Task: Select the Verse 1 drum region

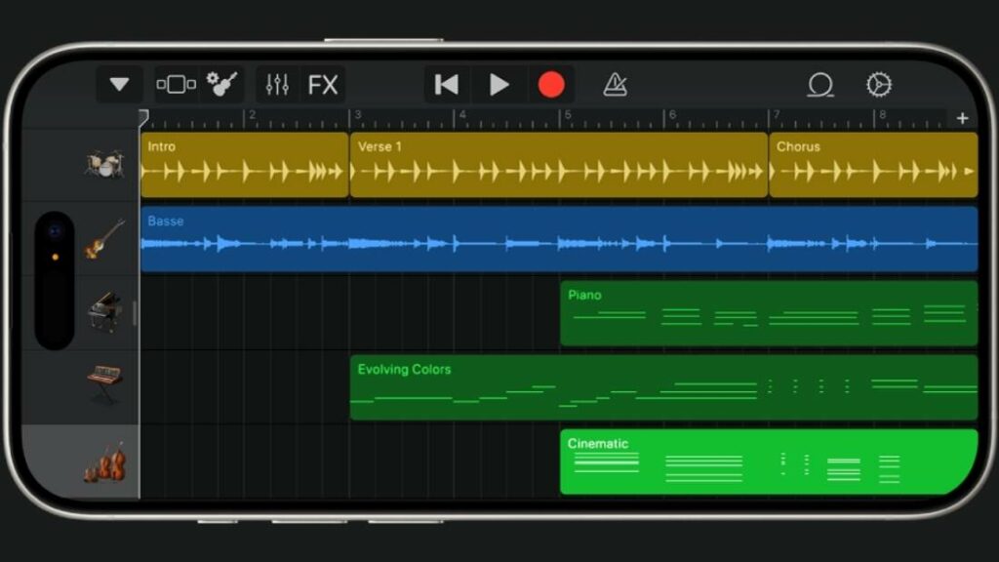Action: click(x=558, y=165)
